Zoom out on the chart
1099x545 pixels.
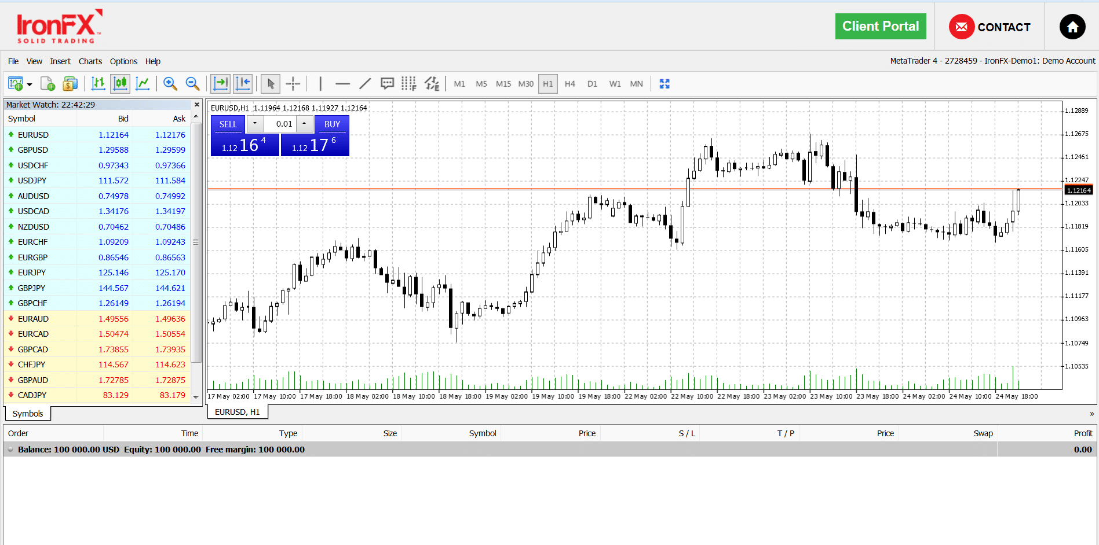[x=192, y=84]
